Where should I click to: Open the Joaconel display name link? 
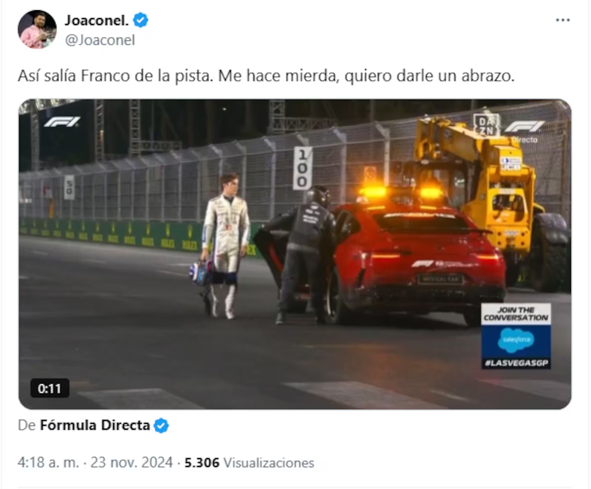tap(97, 20)
